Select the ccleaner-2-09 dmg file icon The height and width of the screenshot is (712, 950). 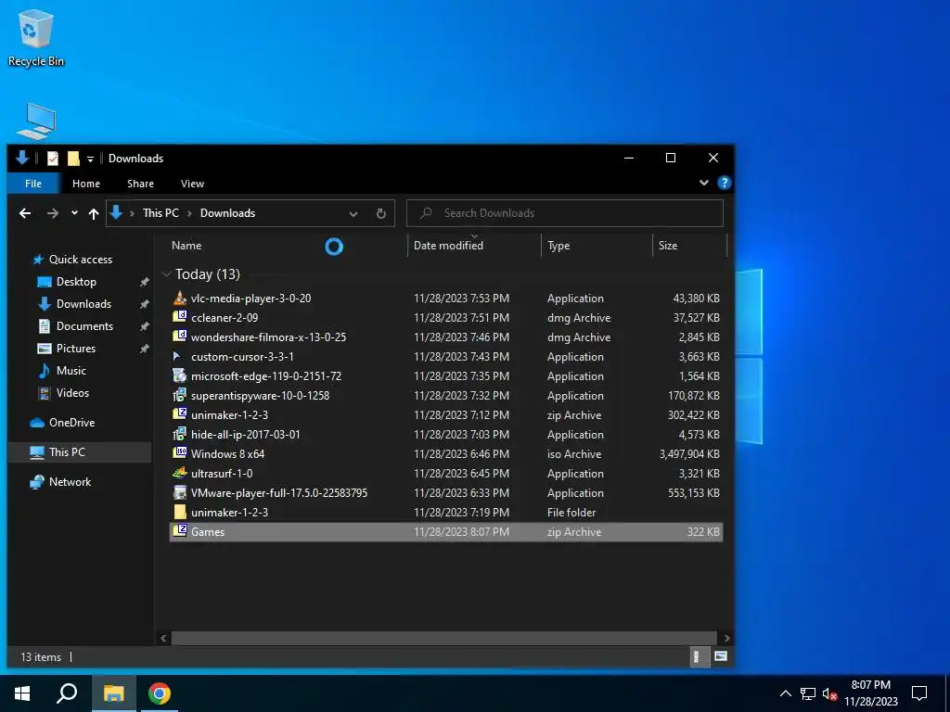tap(179, 317)
